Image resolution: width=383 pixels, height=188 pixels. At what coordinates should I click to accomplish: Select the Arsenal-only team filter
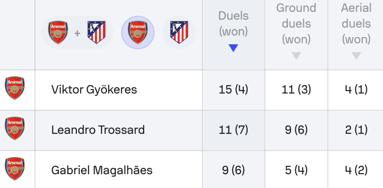[x=138, y=32]
